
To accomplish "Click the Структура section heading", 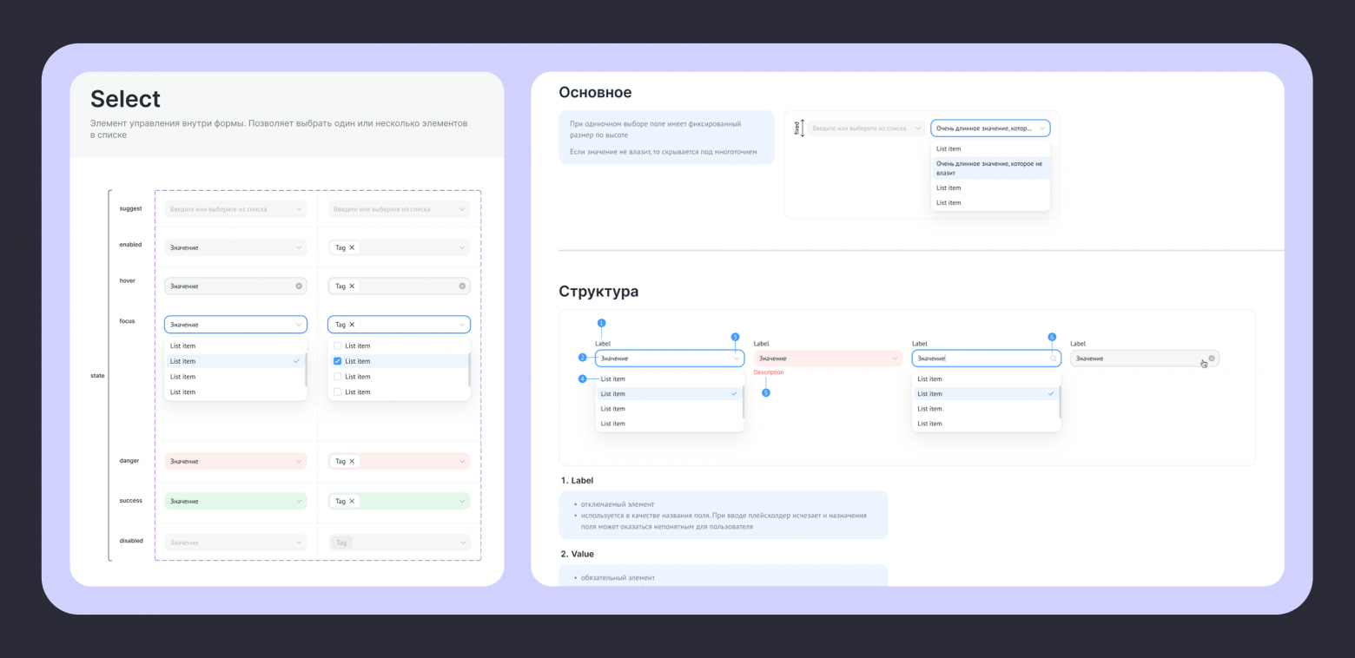I will point(598,291).
